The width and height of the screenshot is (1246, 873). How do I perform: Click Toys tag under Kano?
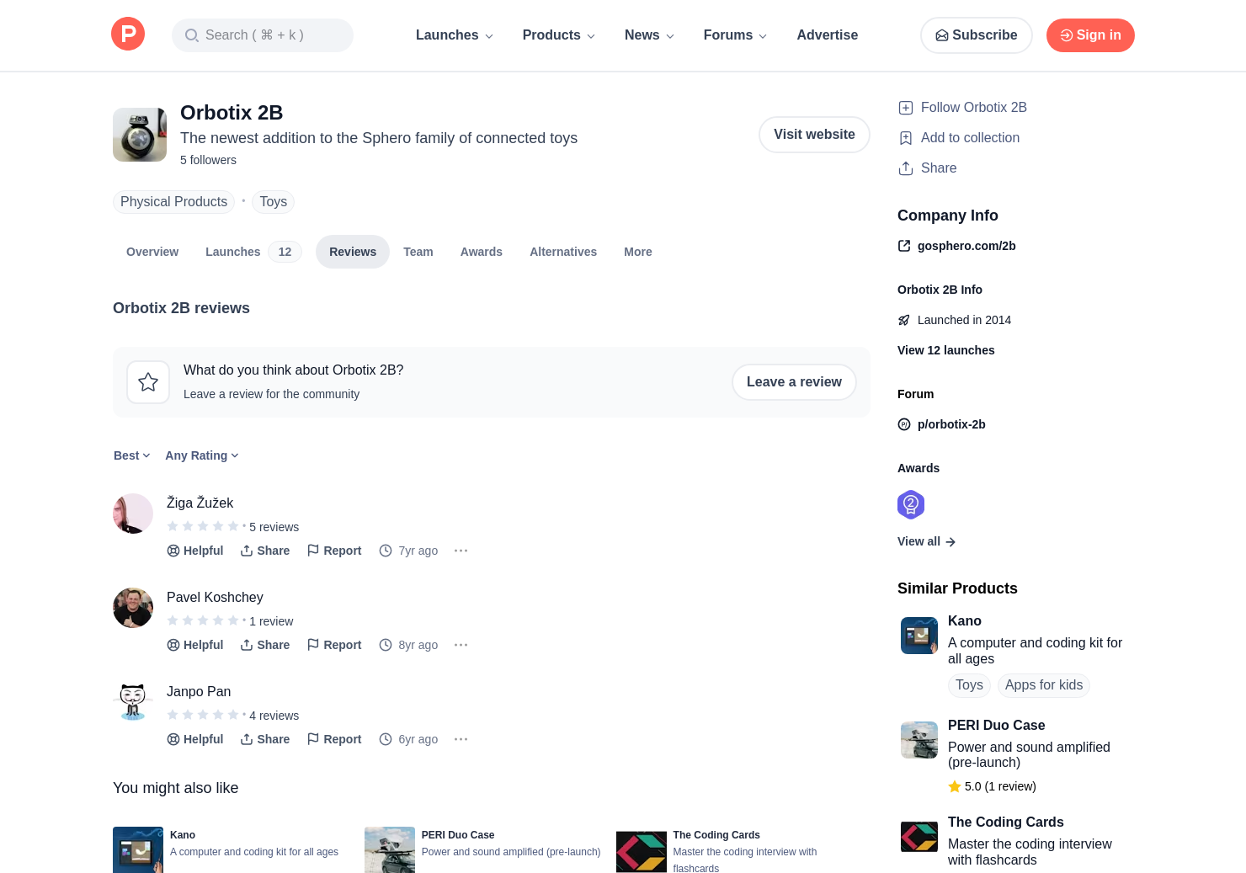pyautogui.click(x=969, y=685)
